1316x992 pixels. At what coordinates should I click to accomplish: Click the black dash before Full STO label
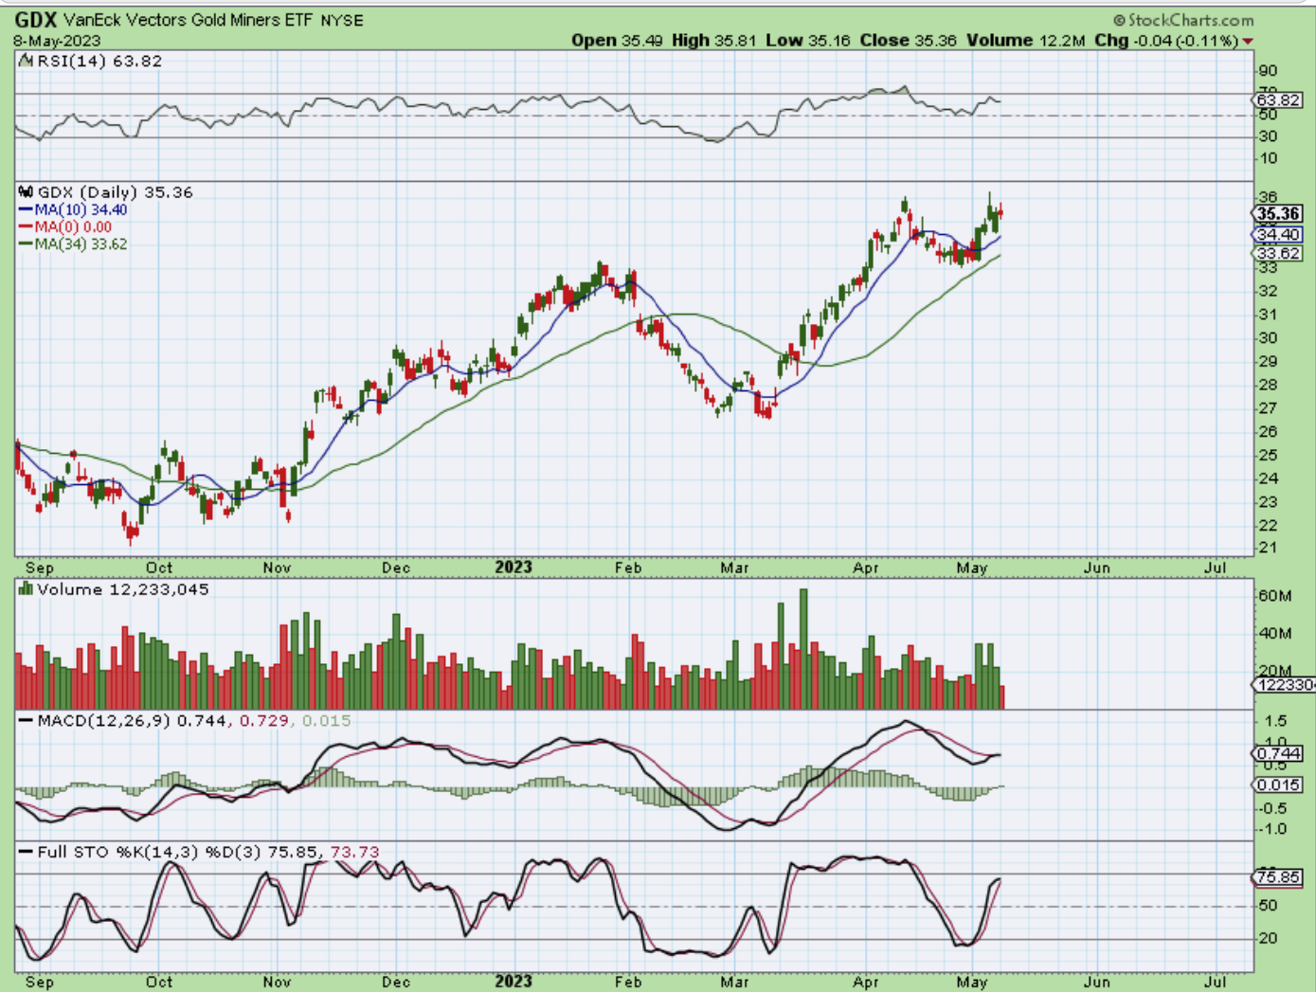[x=26, y=852]
